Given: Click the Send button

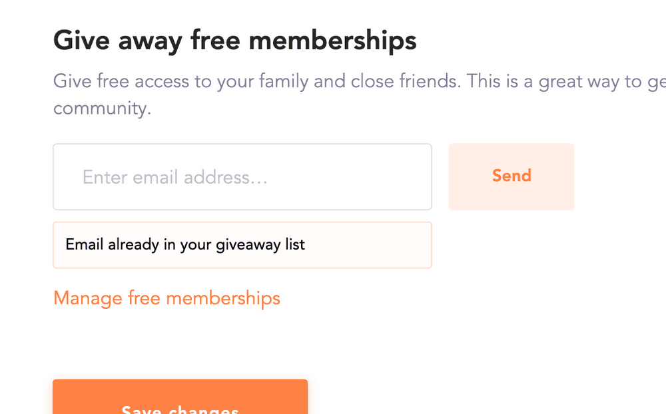Looking at the screenshot, I should (x=511, y=176).
